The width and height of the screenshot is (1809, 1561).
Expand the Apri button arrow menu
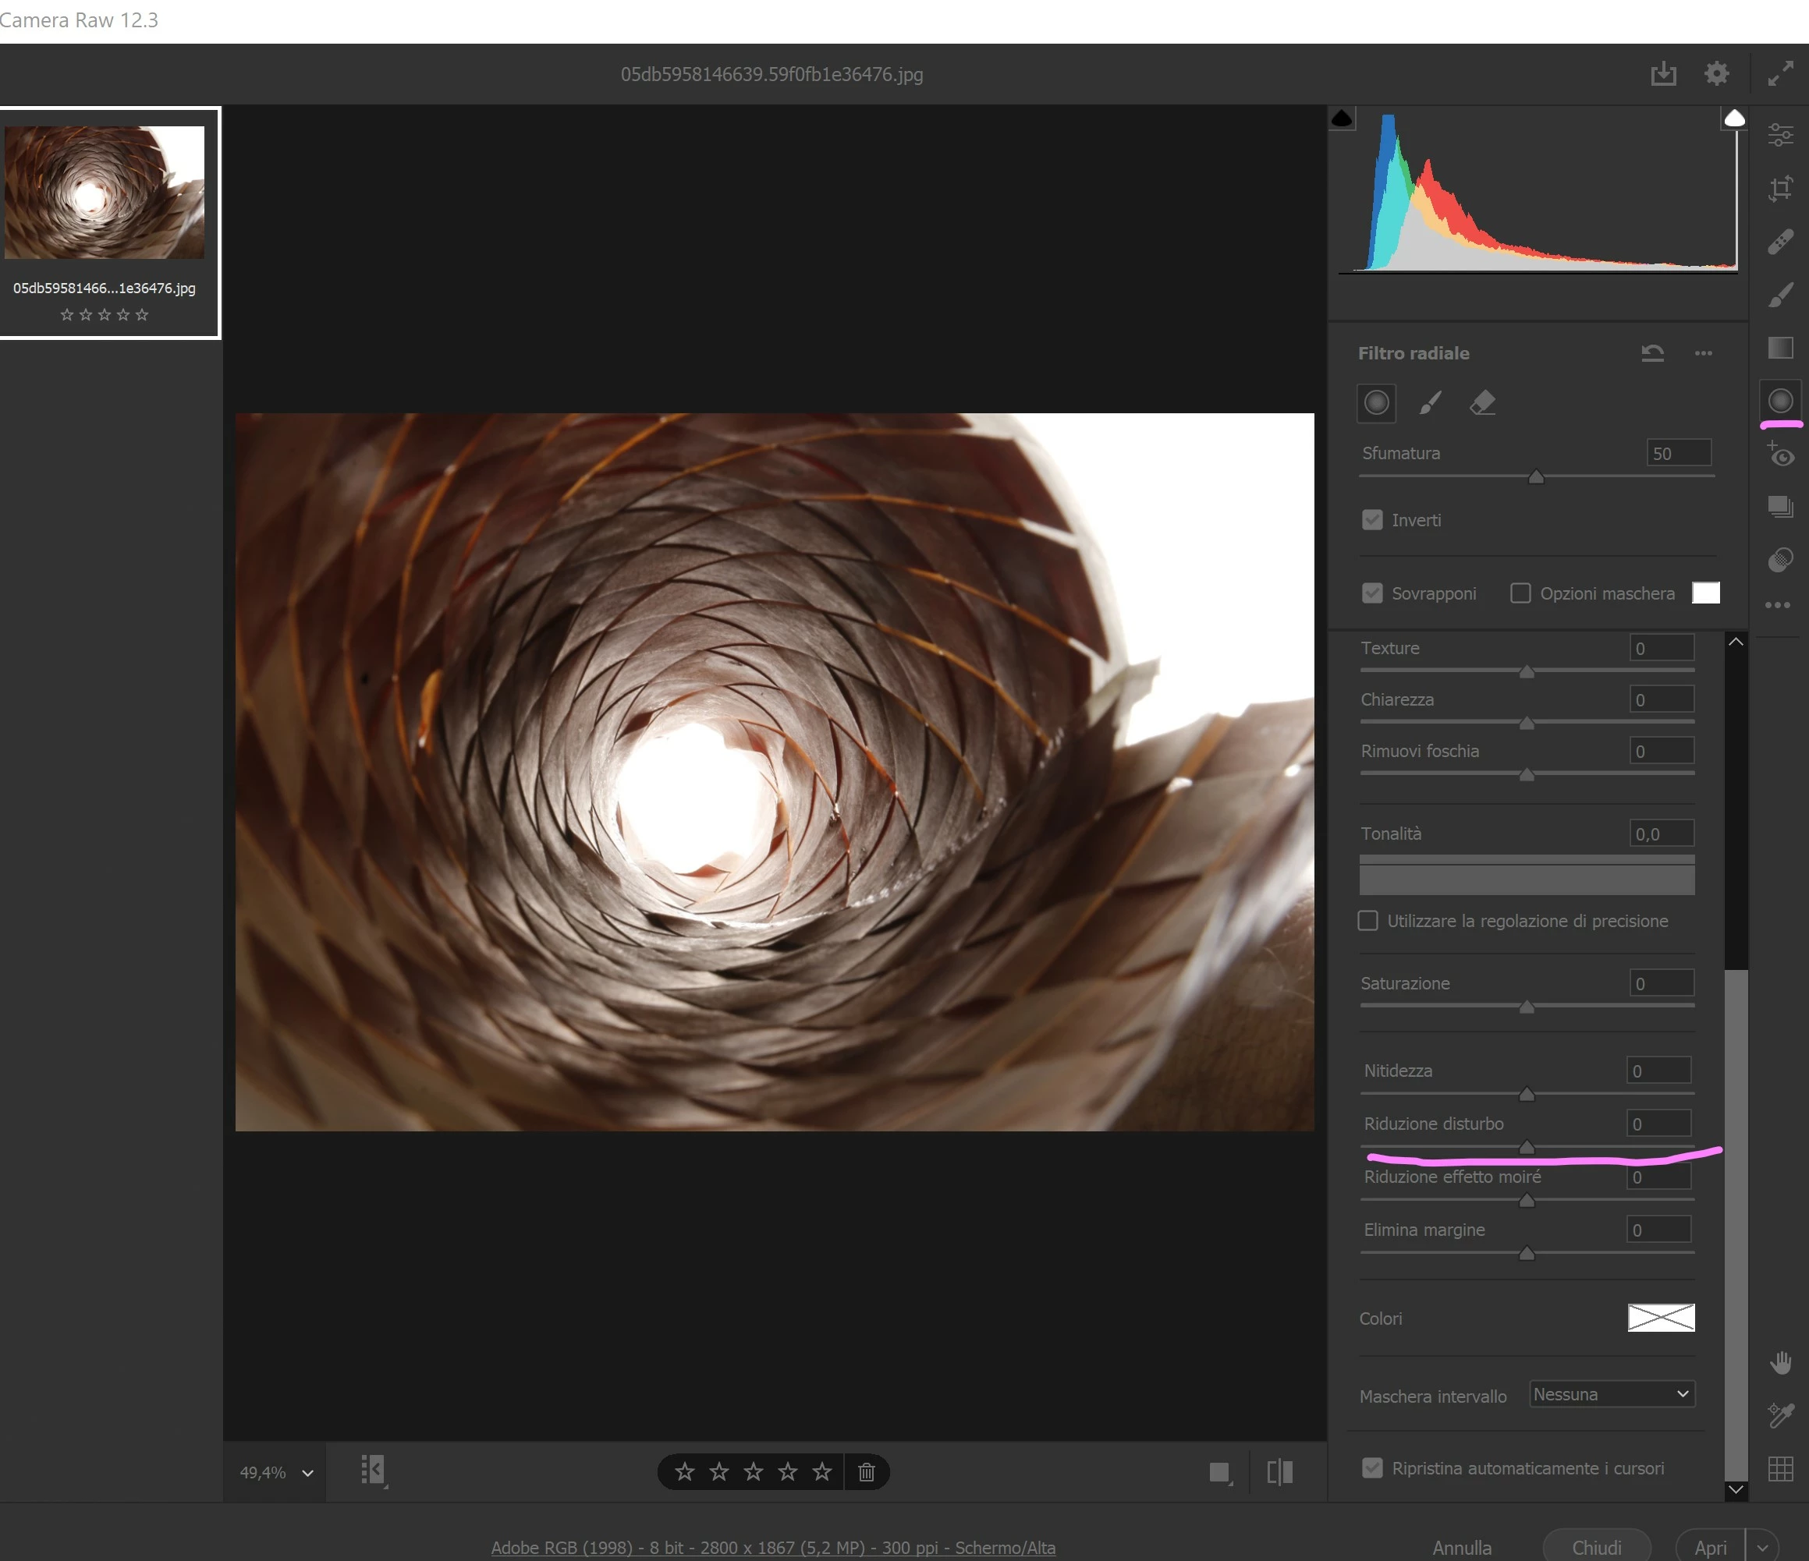[x=1763, y=1547]
